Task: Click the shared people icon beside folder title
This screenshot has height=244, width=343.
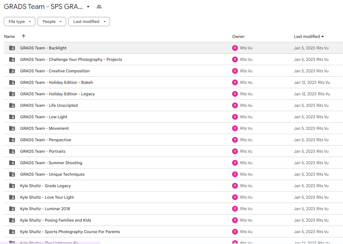Action: [99, 7]
